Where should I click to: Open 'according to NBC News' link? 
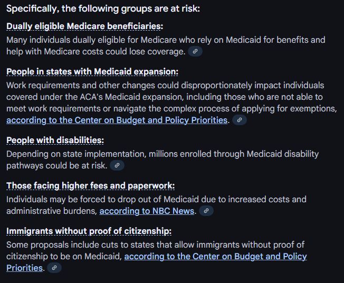147,211
